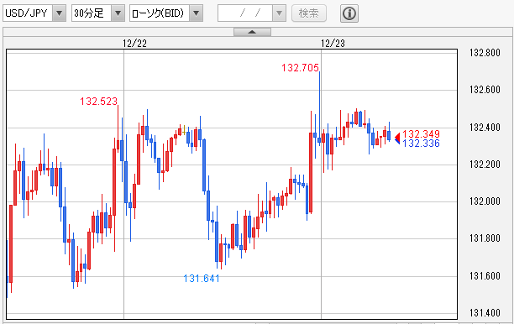
Task: Click the 132.000 axis value
Action: click(485, 201)
